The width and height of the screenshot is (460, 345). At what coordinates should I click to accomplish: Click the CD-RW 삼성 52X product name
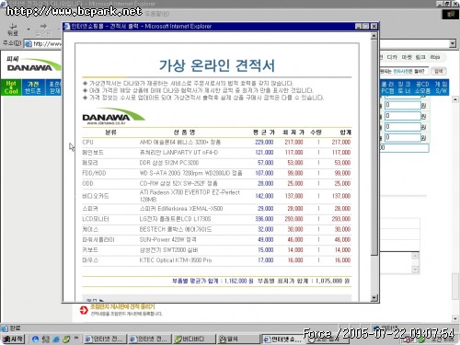178,183
